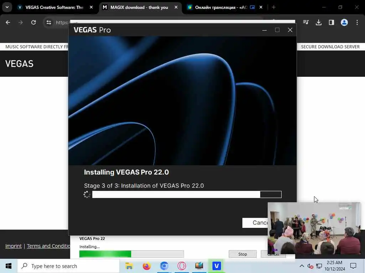Click 'VEGAS Pro 22' label in download manager
365x273 pixels.
92,239
